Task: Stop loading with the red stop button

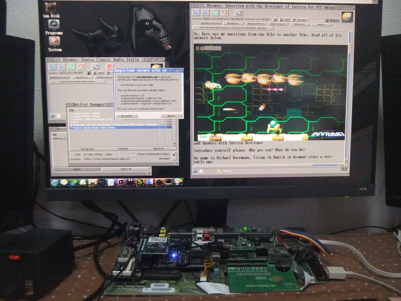Action: pos(110,67)
